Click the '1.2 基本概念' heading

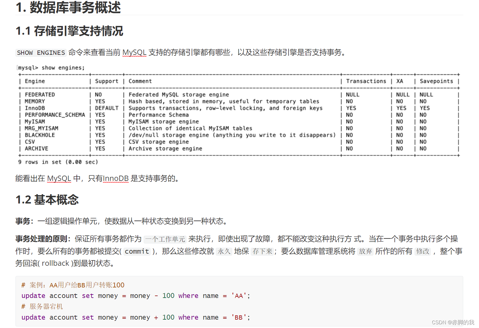click(x=47, y=200)
